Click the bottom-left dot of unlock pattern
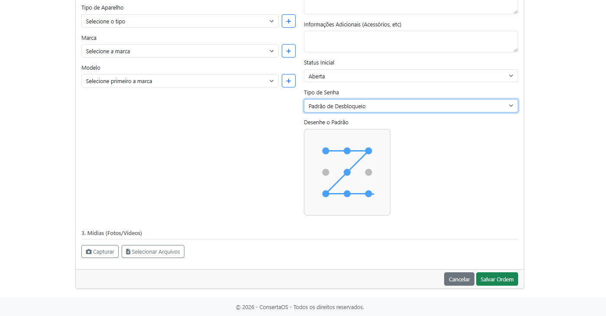Viewport: 606px width, 316px height. [326, 193]
